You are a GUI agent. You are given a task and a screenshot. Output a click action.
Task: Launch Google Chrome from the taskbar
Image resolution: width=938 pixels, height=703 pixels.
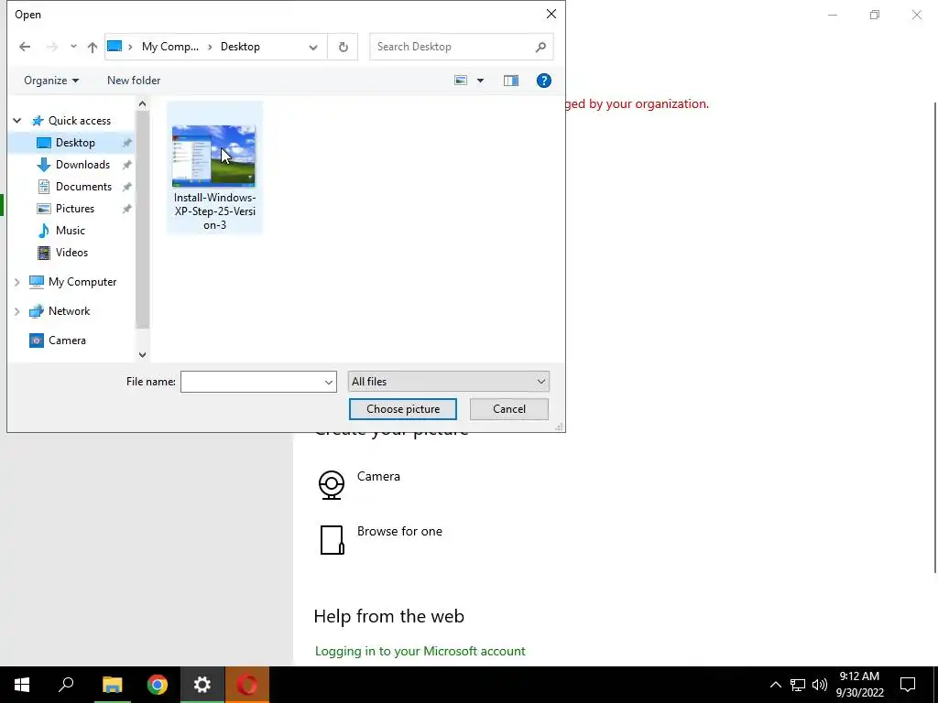[158, 685]
